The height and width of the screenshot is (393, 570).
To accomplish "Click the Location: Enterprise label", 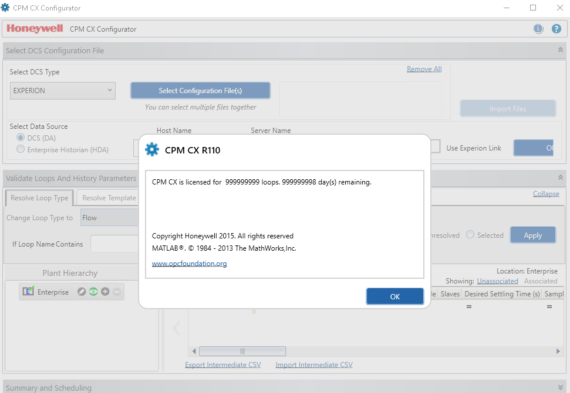I will (x=527, y=271).
